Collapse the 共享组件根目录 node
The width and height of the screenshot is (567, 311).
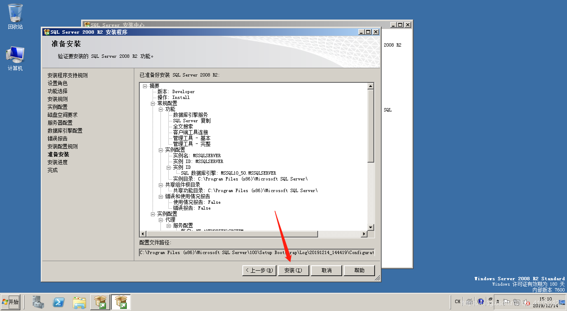point(160,185)
